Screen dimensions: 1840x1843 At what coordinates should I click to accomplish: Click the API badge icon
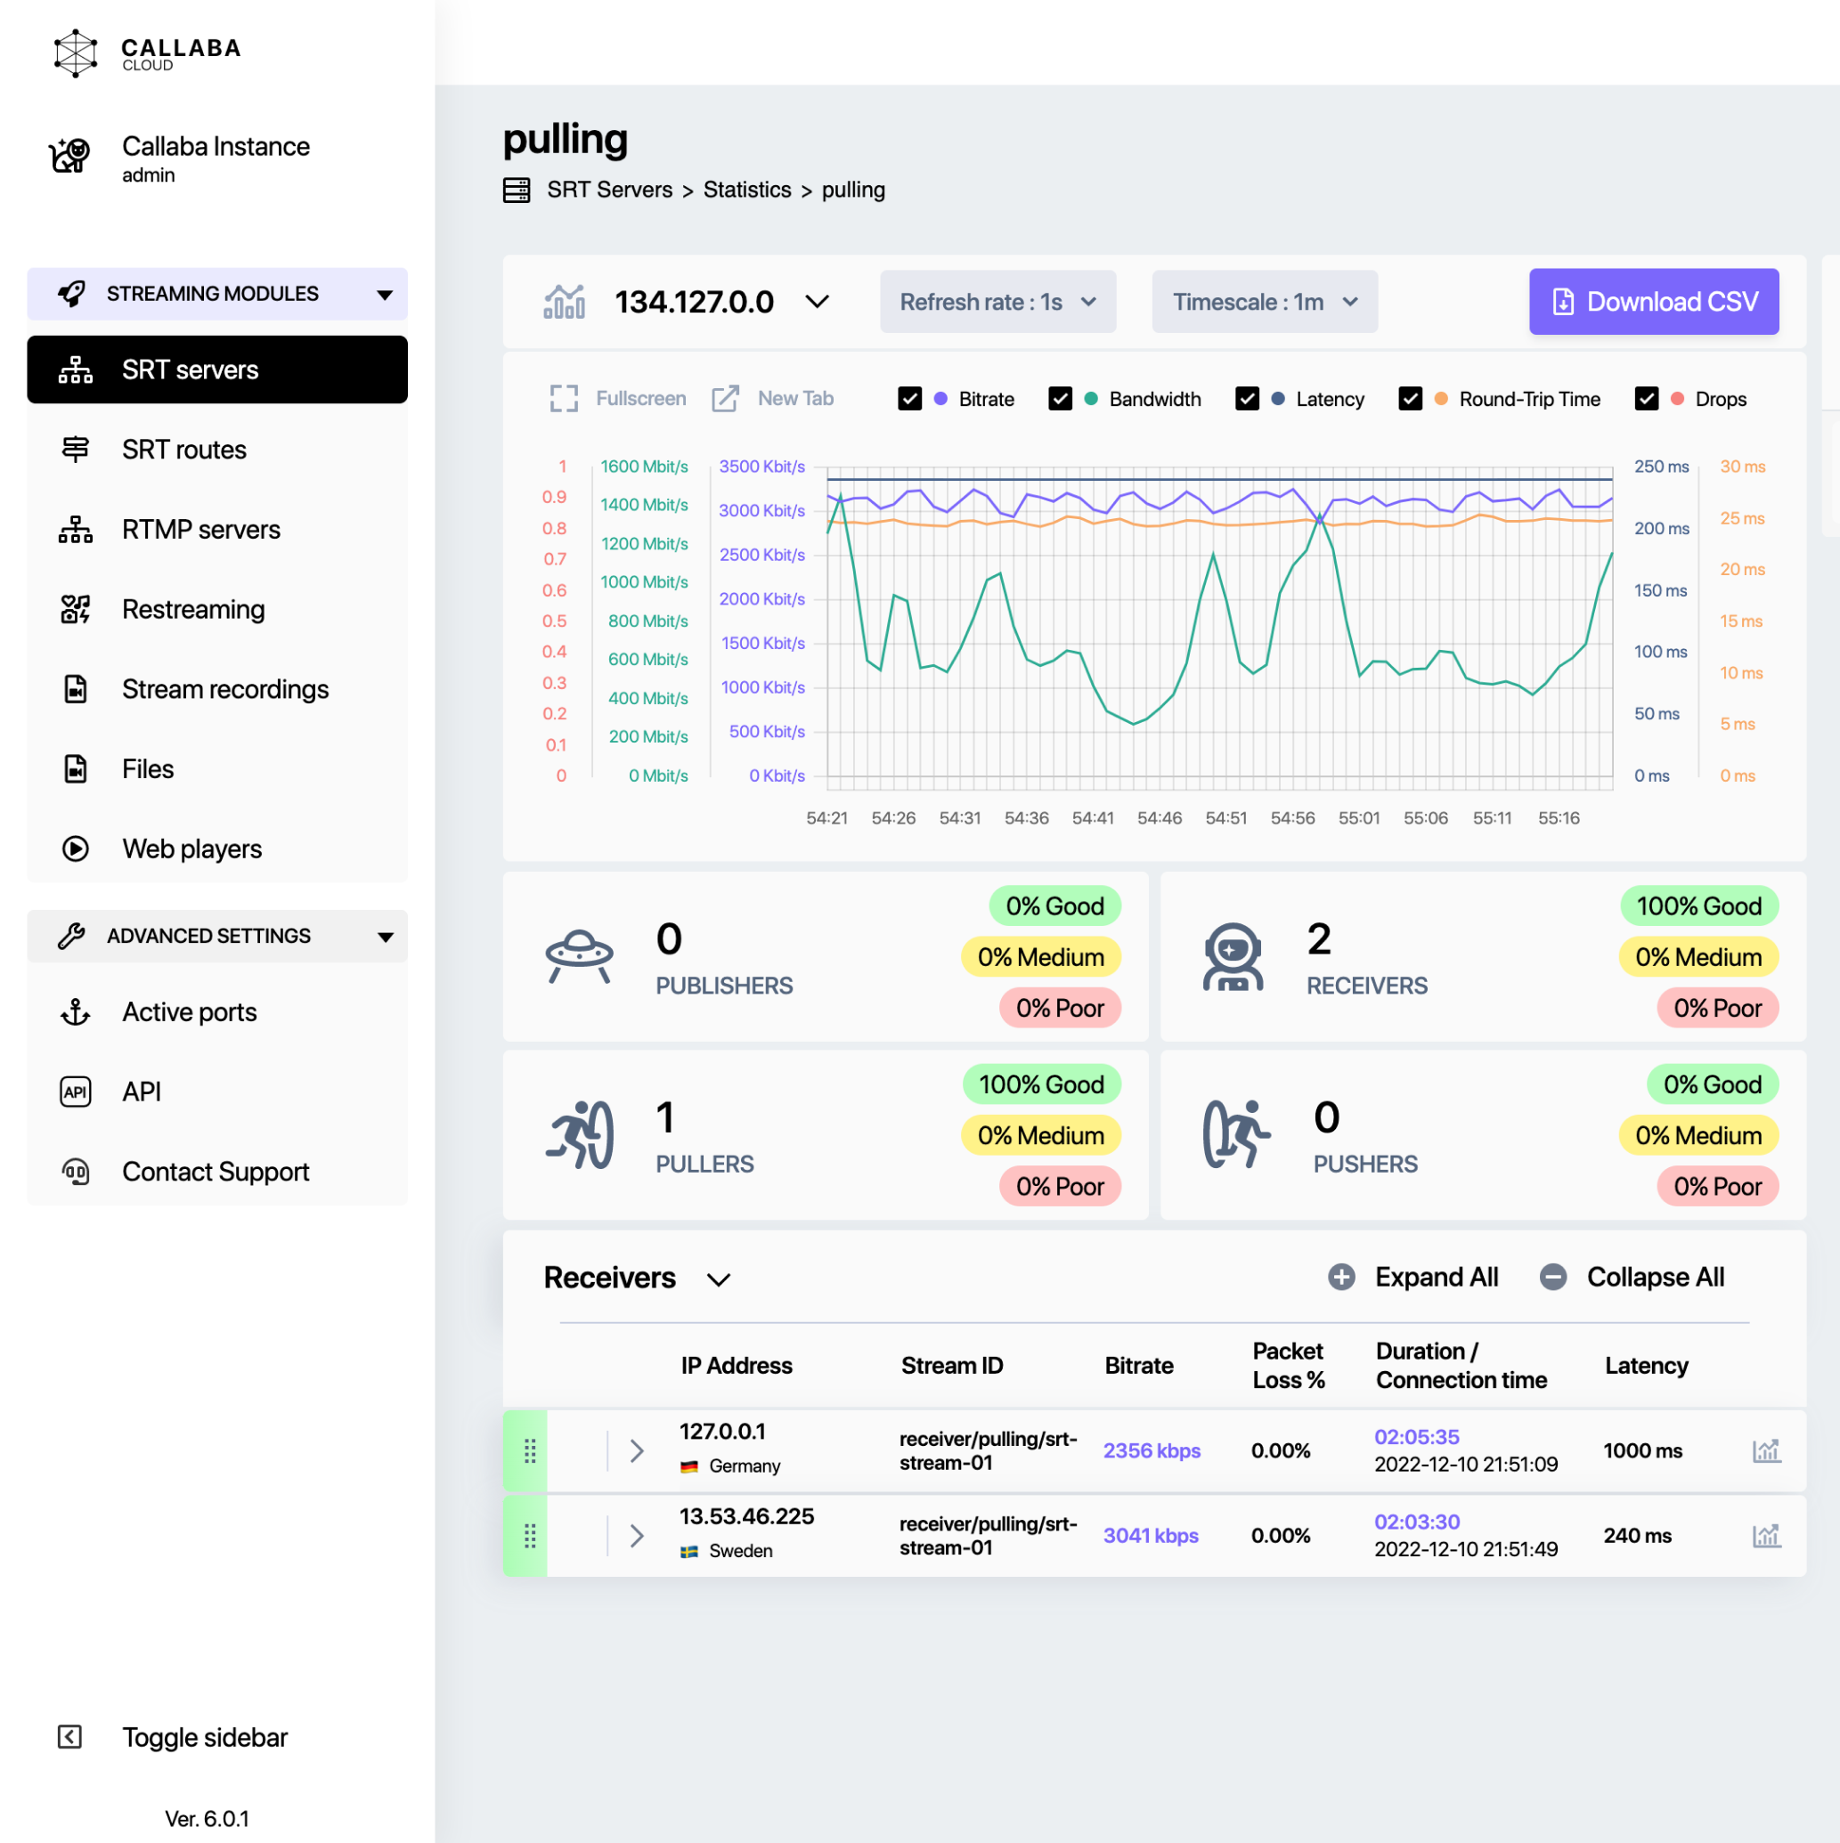(76, 1092)
